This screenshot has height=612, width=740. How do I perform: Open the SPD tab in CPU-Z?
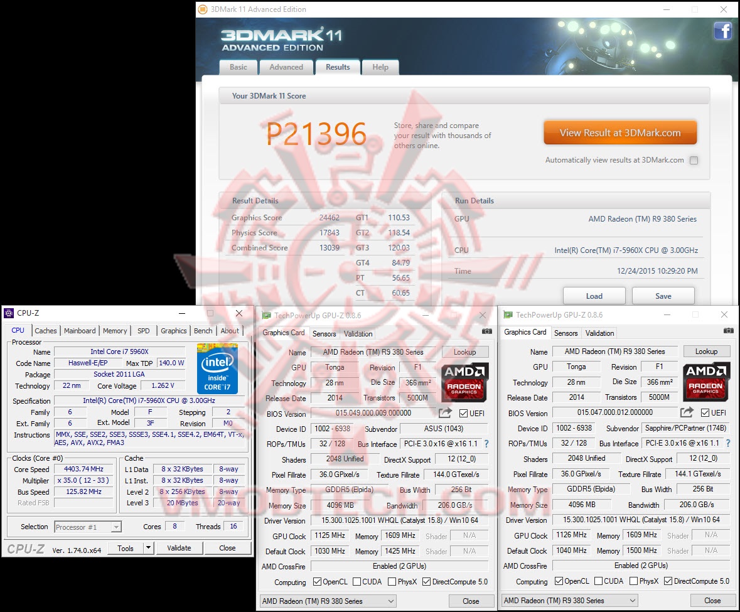[144, 331]
